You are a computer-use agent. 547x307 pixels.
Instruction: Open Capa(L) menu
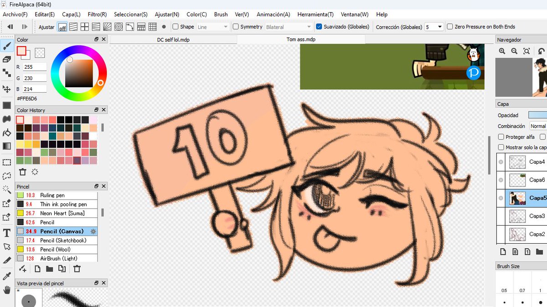pyautogui.click(x=71, y=15)
